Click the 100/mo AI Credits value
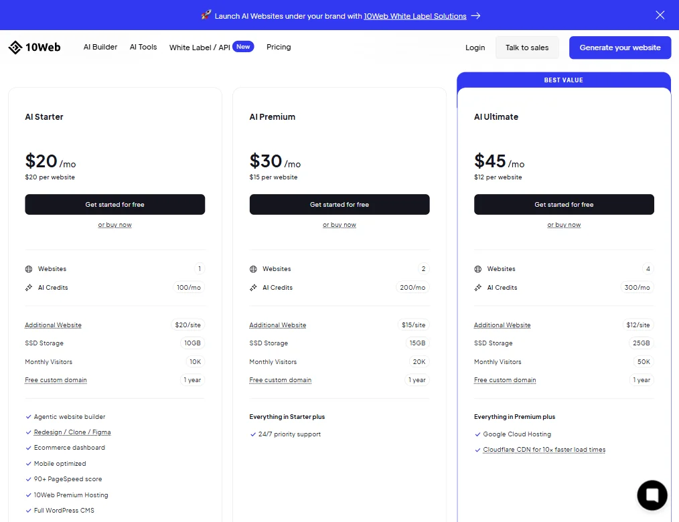This screenshot has height=522, width=679. pos(189,287)
